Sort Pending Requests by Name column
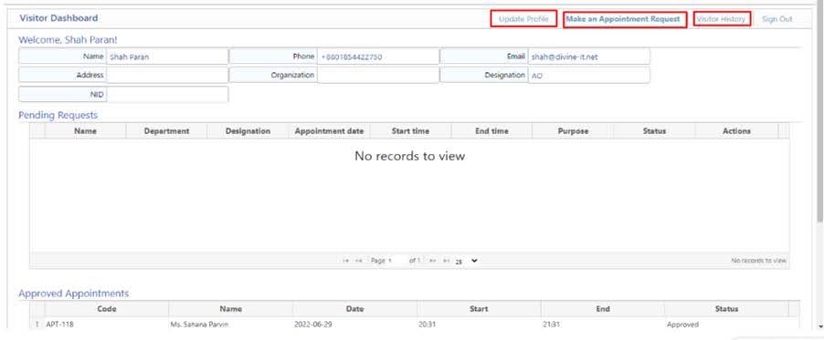 (85, 131)
